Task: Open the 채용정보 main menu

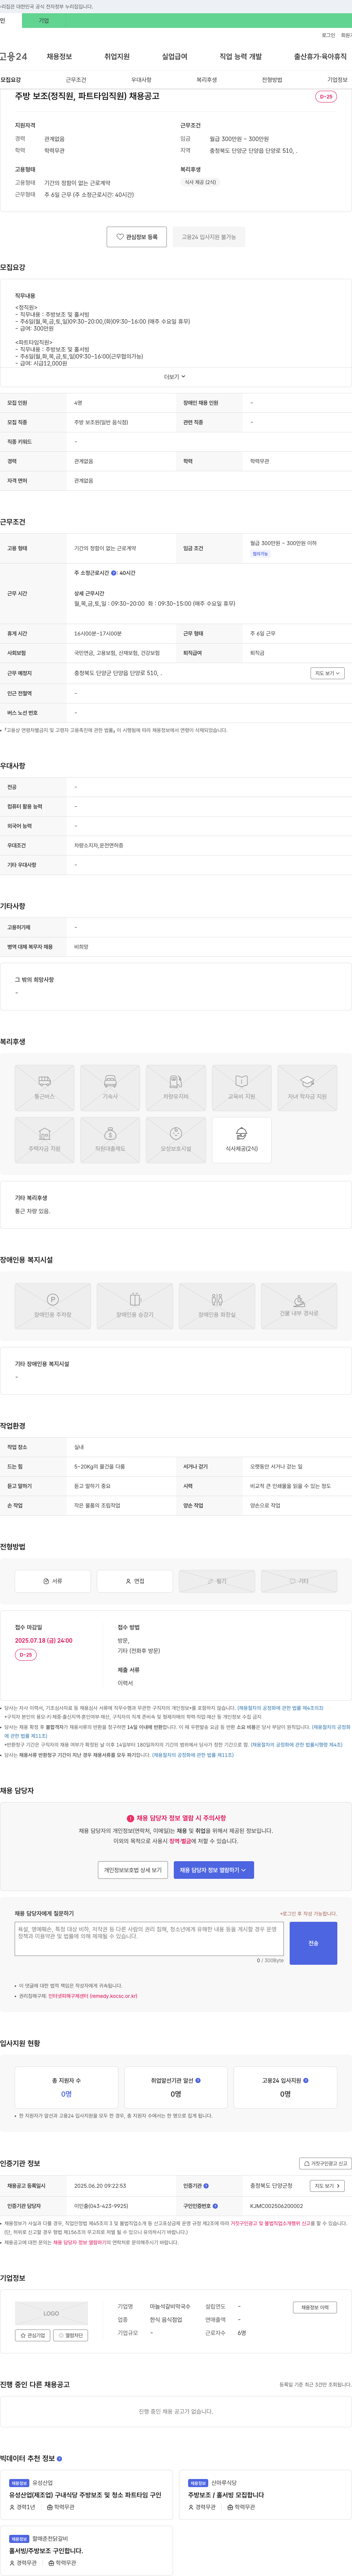Action: [x=59, y=57]
